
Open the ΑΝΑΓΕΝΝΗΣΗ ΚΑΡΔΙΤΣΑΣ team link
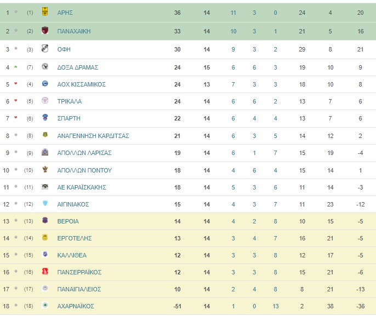93,136
